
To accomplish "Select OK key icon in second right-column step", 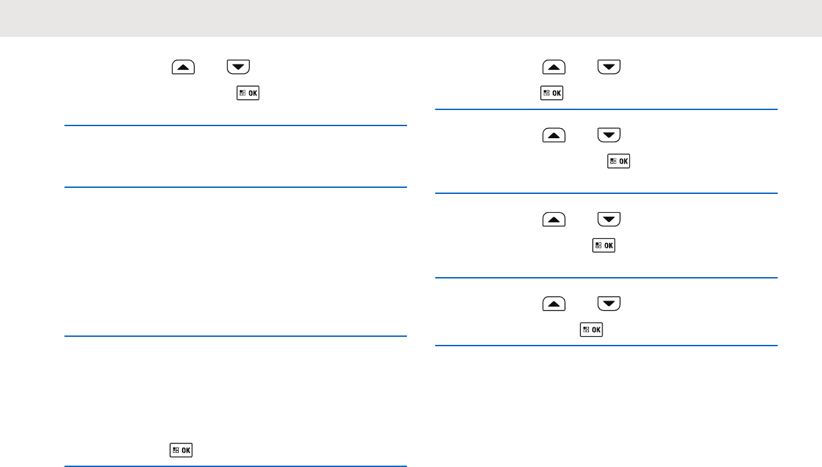I will 619,161.
